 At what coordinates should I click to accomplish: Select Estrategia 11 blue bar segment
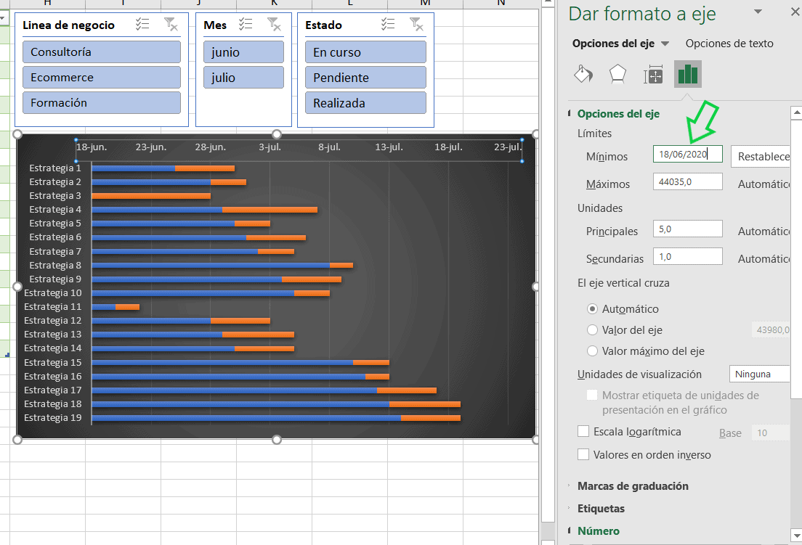(x=104, y=307)
